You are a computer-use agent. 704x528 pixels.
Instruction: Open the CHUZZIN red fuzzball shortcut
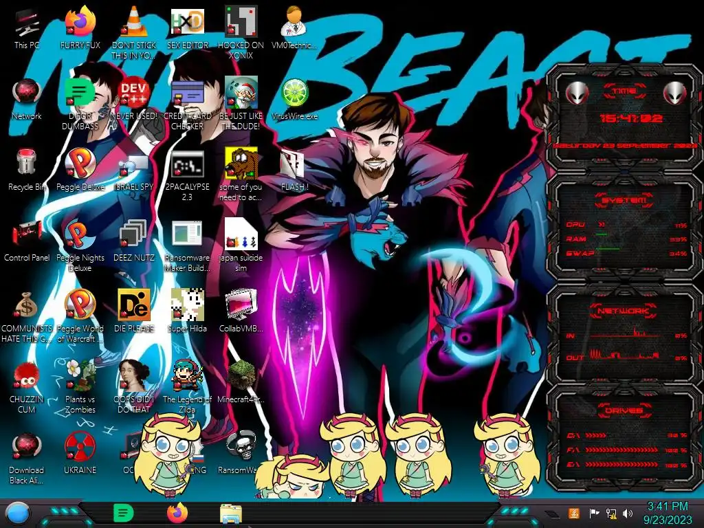[27, 375]
